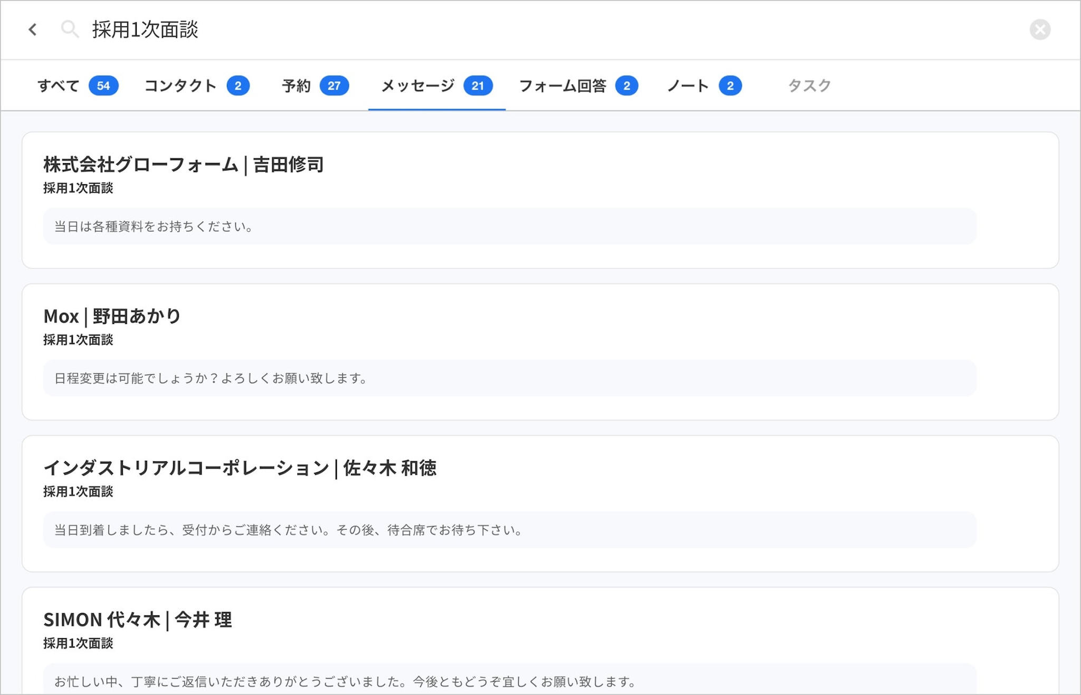Click the disabled タスク tab
The height and width of the screenshot is (695, 1081).
(x=809, y=85)
